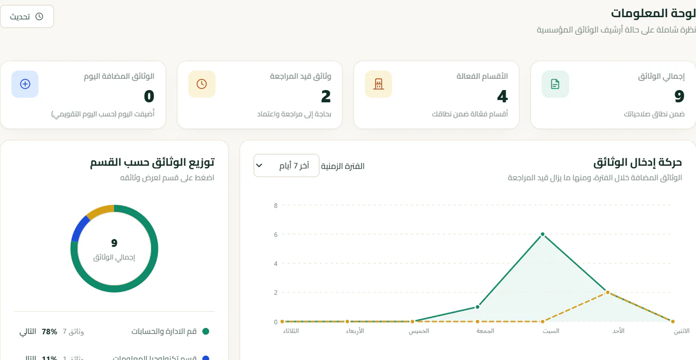
Task: Click the 78% value in the legend
Action: [x=49, y=331]
